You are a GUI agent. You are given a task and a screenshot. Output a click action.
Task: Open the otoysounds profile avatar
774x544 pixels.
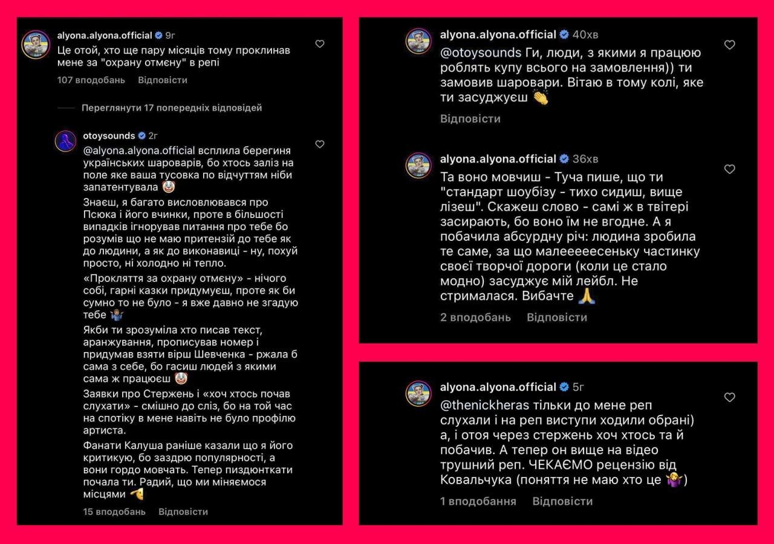pos(65,141)
